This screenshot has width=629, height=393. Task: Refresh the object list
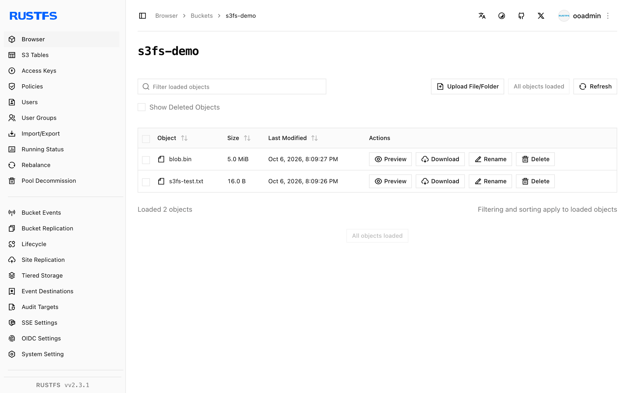coord(595,86)
